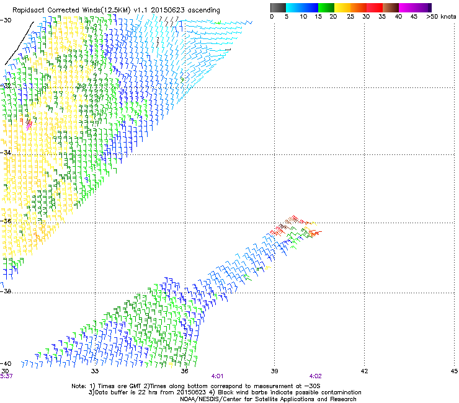The height and width of the screenshot is (403, 459).
Task: Select the '39' longitude axis label
Action: click(274, 371)
